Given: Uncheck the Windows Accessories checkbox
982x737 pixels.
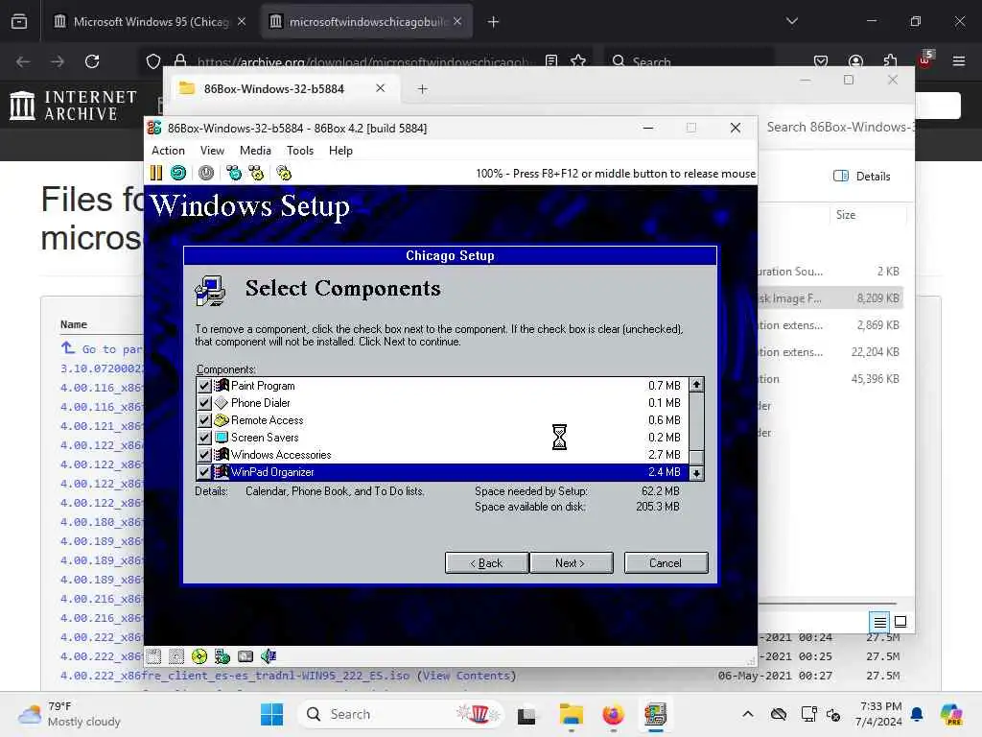Looking at the screenshot, I should tap(204, 454).
